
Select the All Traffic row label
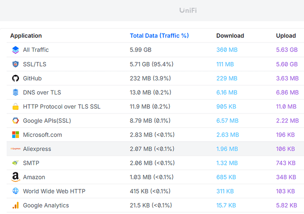pyautogui.click(x=36, y=50)
